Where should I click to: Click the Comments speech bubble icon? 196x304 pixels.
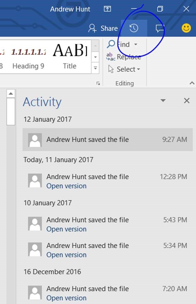(x=160, y=28)
